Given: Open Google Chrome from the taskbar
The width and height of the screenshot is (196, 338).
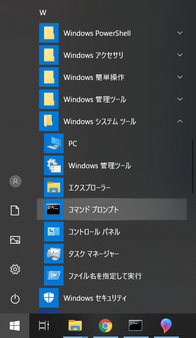Looking at the screenshot, I should pos(106,326).
